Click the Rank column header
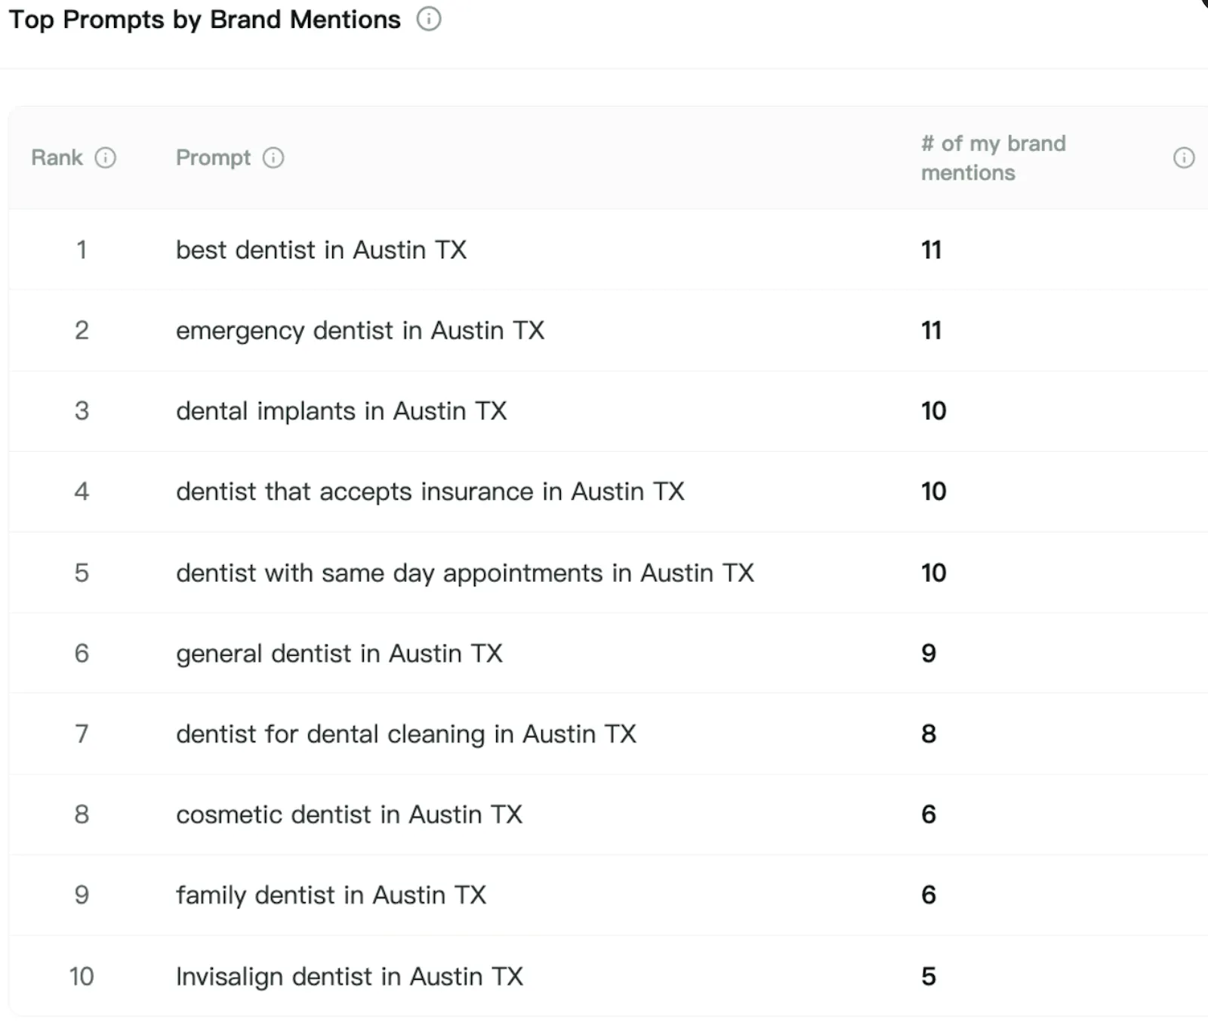This screenshot has height=1023, width=1208. (57, 157)
